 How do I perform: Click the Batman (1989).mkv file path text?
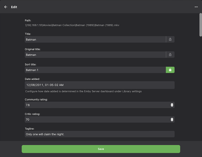point(74,25)
